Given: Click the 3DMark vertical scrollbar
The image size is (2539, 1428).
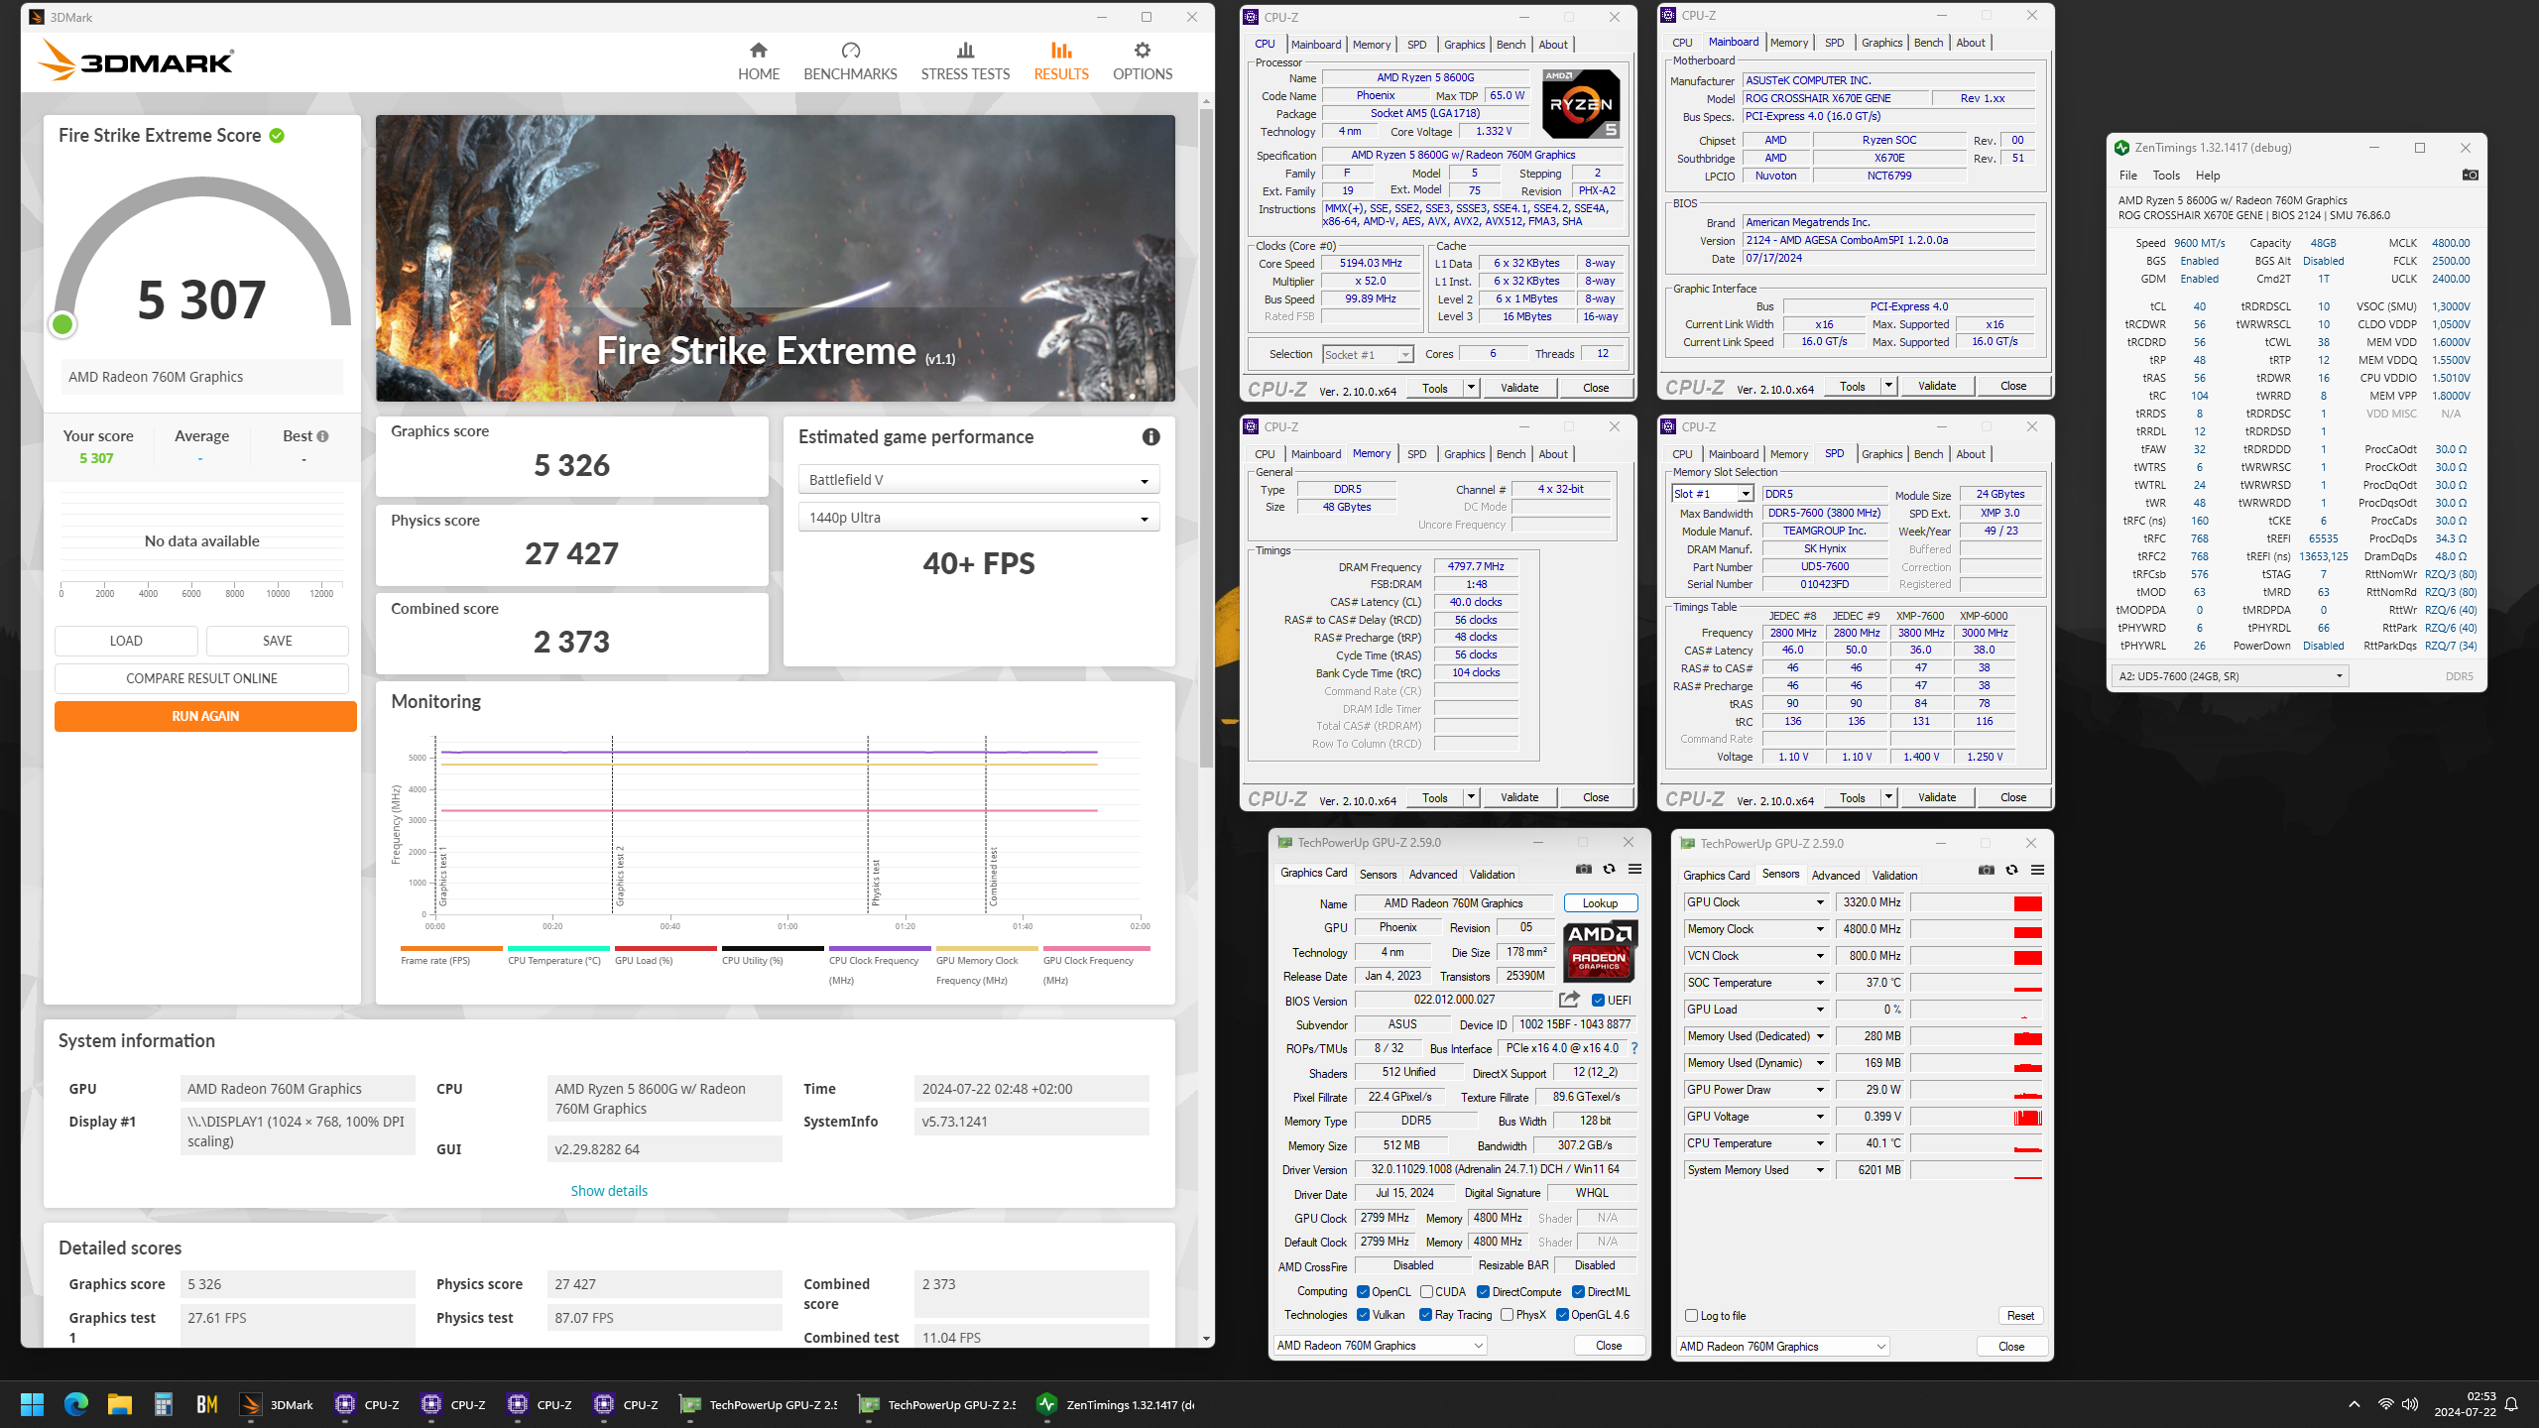Looking at the screenshot, I should [x=1206, y=436].
